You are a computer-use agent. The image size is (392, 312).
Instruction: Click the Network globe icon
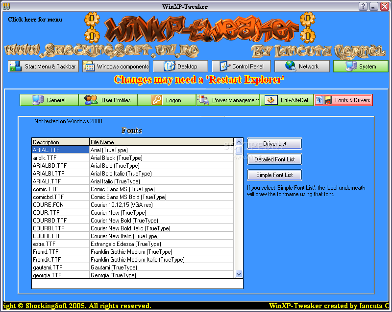(291, 67)
